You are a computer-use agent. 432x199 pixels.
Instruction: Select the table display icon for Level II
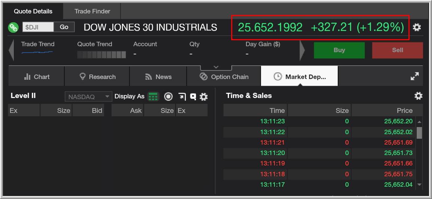coord(153,97)
